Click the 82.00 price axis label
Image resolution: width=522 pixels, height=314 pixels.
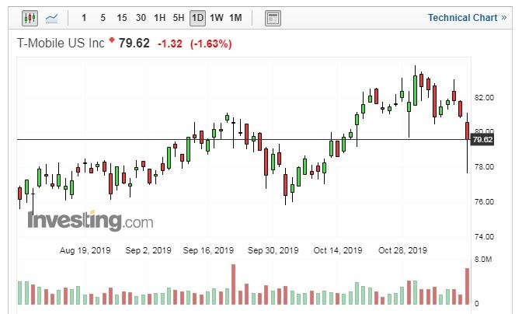pos(484,98)
